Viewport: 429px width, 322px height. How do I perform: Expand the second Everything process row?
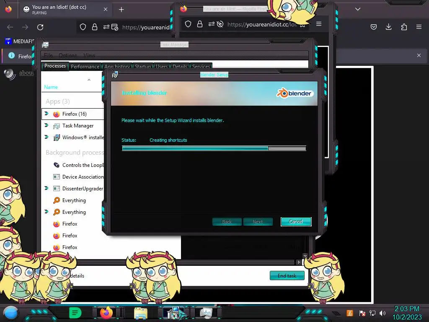click(47, 212)
